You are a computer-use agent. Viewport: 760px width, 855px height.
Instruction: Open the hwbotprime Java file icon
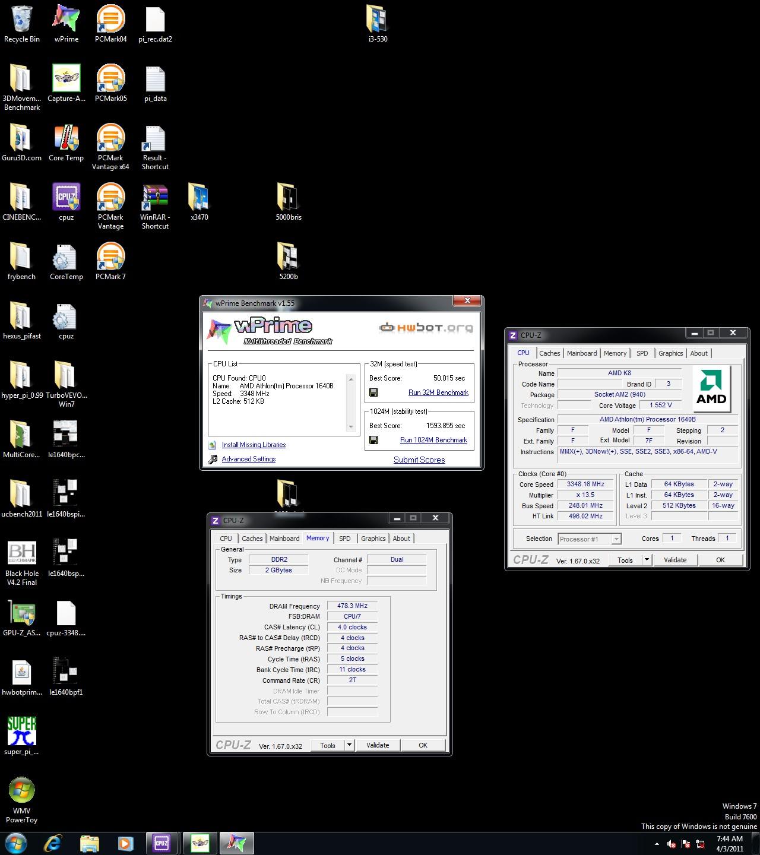[x=22, y=677]
